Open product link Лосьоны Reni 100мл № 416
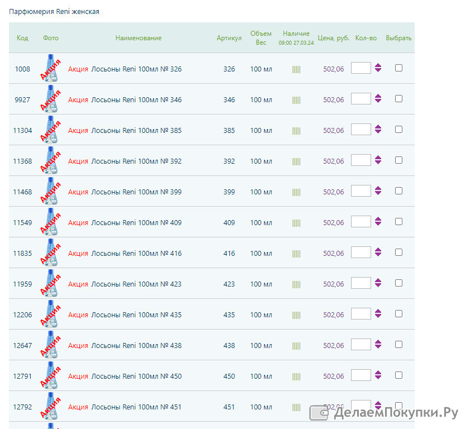466x429 pixels. click(136, 254)
